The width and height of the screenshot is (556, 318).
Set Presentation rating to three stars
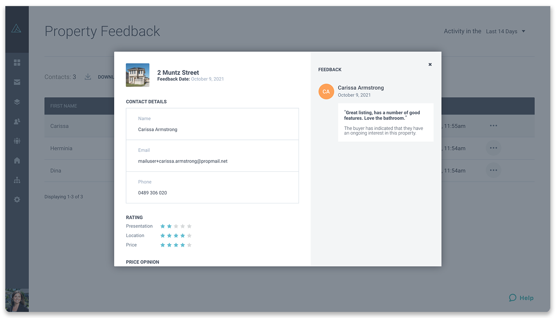click(x=176, y=226)
